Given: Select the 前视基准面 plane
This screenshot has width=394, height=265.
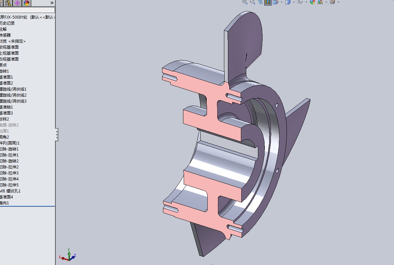Looking at the screenshot, I should pyautogui.click(x=9, y=47).
